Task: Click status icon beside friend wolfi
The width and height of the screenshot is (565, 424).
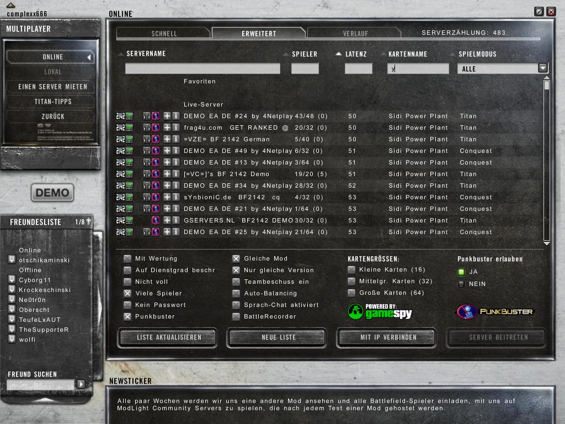Action: 12,339
